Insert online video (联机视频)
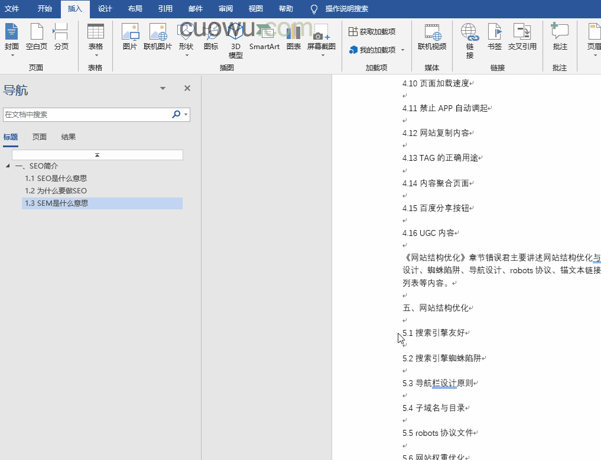Screen dimensions: 601x460 pos(432,37)
